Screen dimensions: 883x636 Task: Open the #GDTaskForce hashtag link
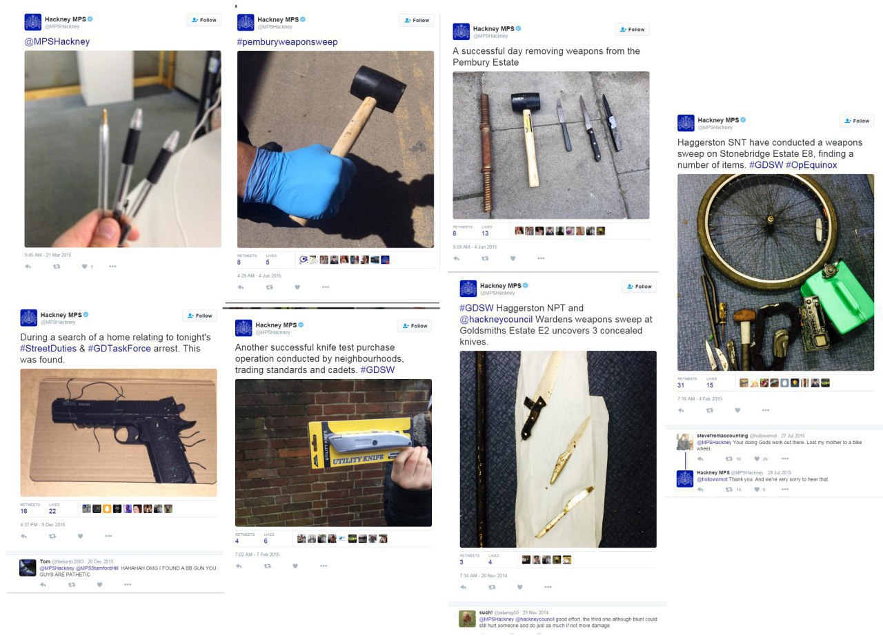pyautogui.click(x=121, y=349)
